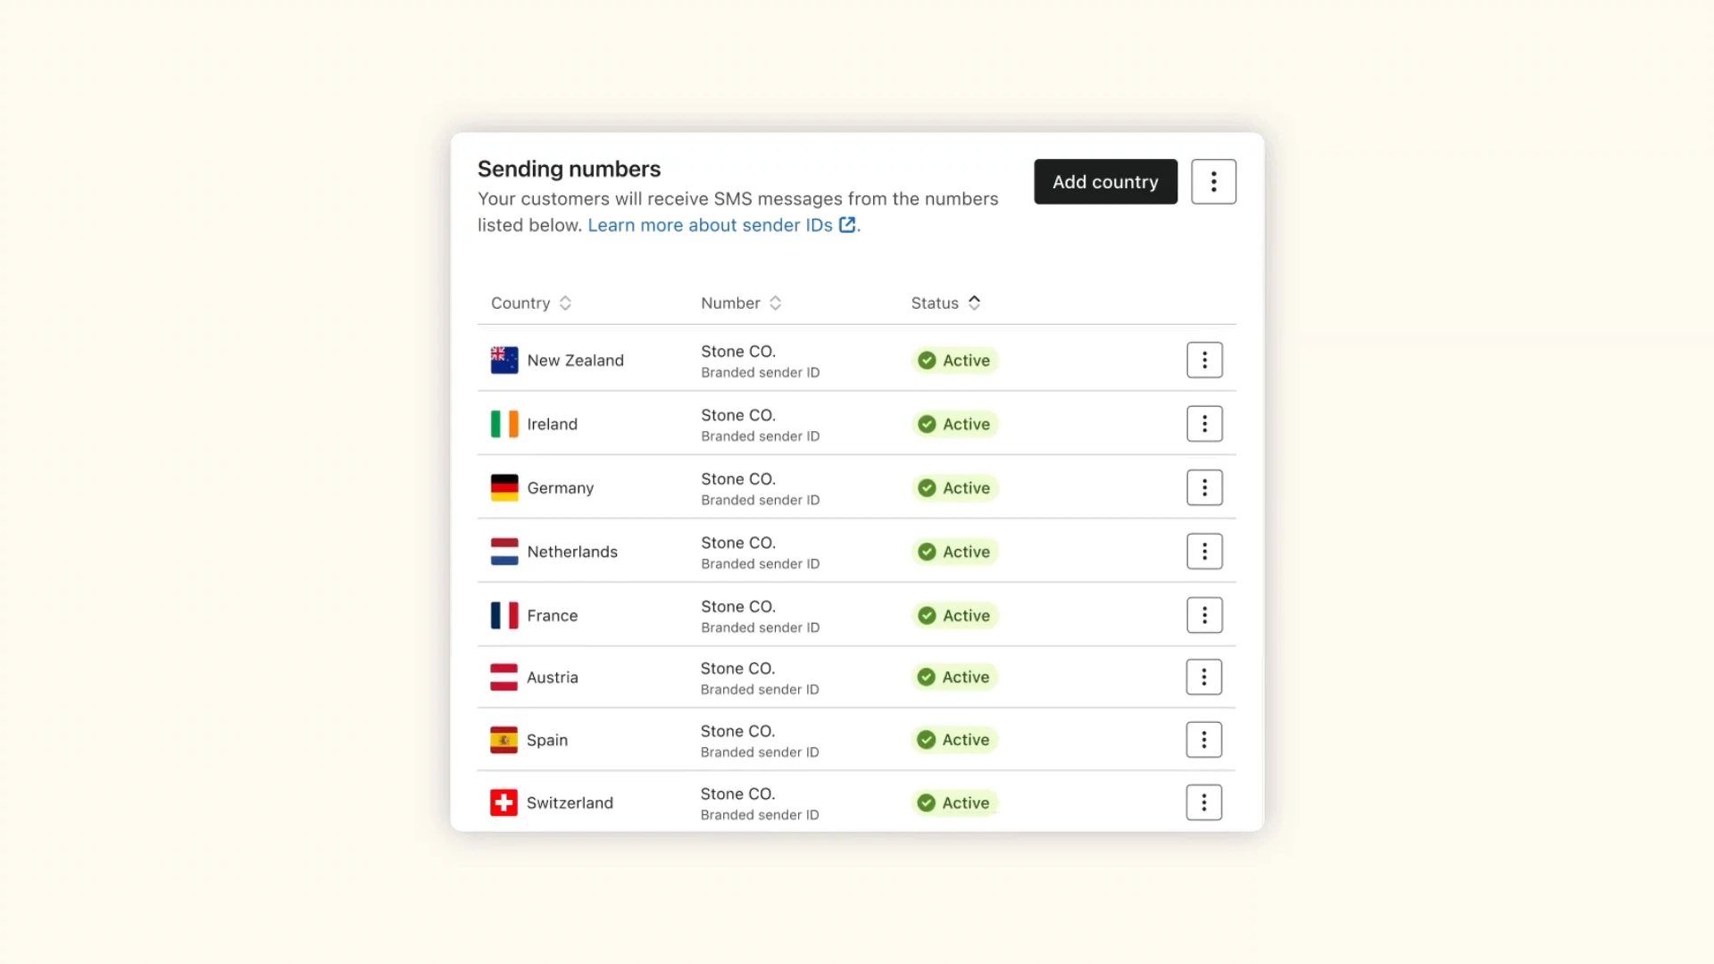This screenshot has height=964, width=1714.
Task: Click the Add country button
Action: coord(1105,182)
